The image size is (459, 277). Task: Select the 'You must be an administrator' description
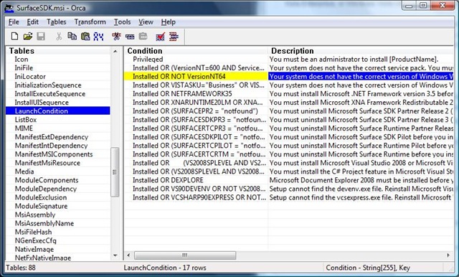(361, 59)
